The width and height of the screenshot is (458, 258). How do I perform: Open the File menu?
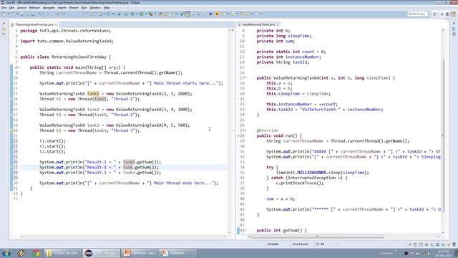[4, 8]
